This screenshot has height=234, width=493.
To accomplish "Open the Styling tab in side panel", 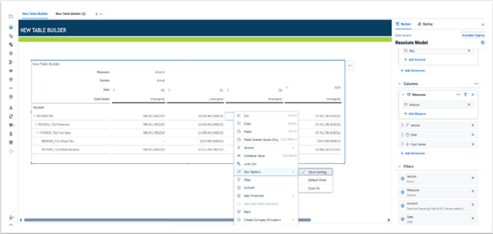I will tap(425, 24).
